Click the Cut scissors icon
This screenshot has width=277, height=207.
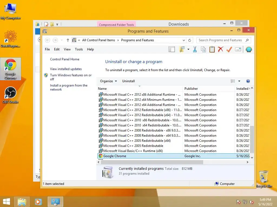[x=195, y=50]
